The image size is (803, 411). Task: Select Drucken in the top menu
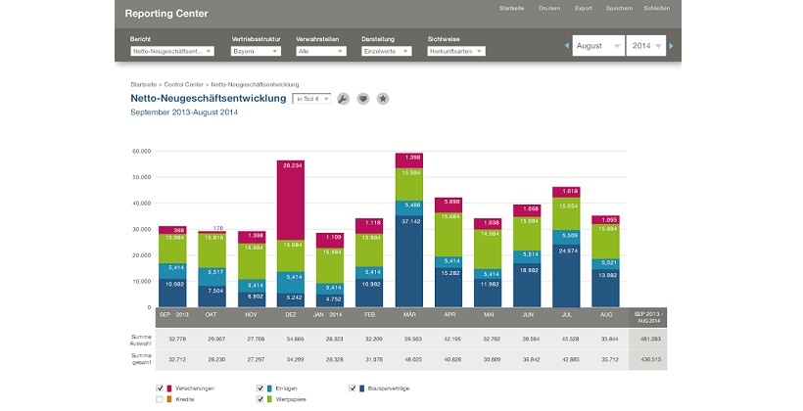point(549,8)
